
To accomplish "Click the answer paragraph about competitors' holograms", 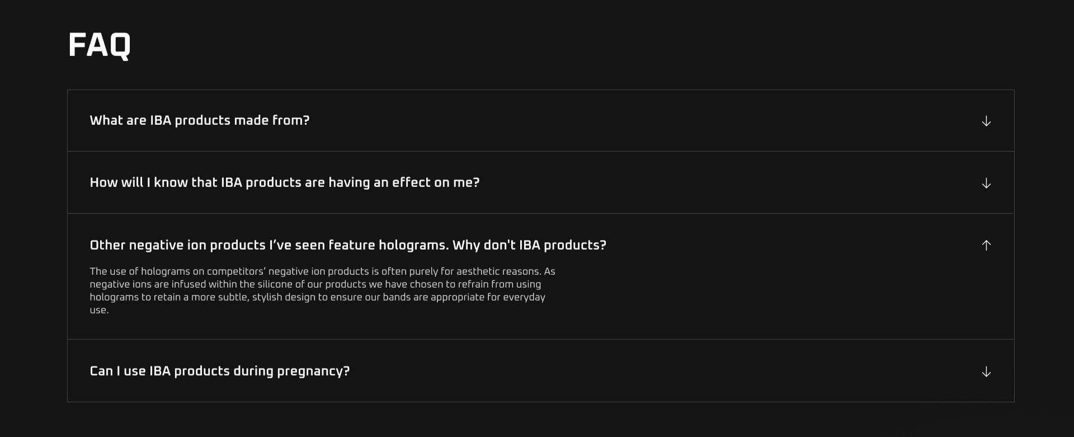I will [322, 290].
